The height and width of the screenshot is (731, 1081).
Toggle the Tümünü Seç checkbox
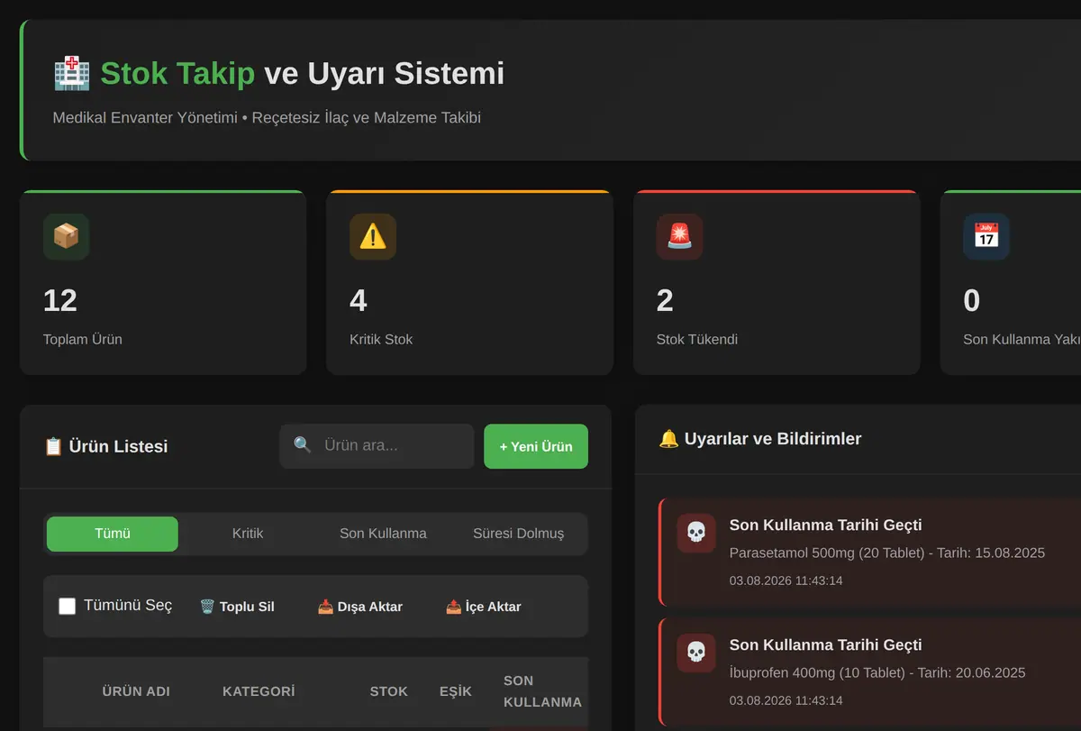coord(67,606)
